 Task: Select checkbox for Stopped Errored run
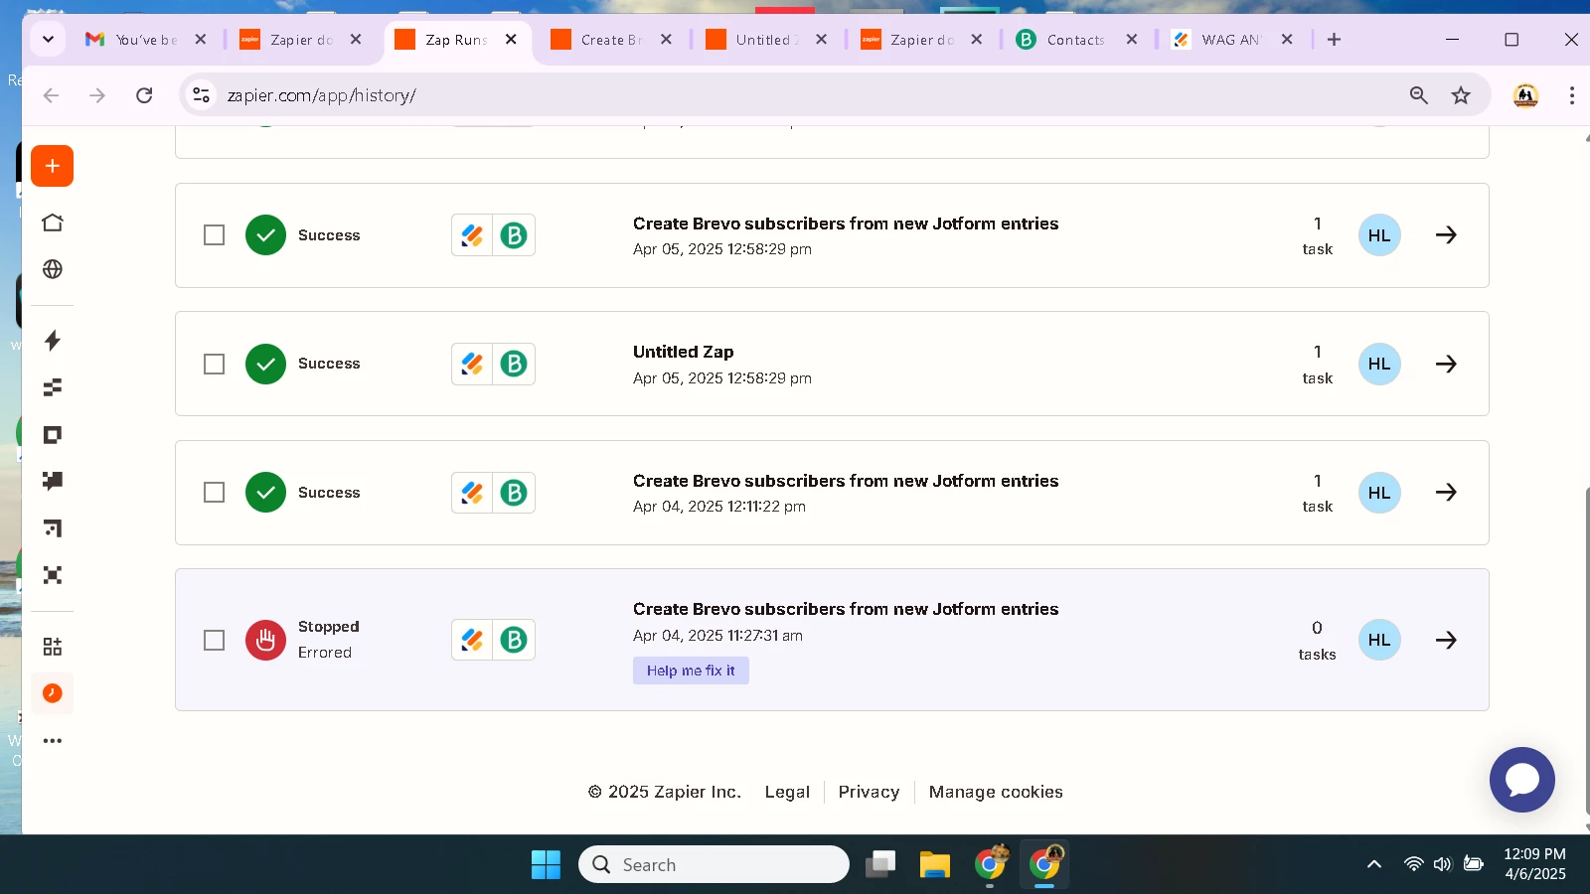[x=214, y=640]
